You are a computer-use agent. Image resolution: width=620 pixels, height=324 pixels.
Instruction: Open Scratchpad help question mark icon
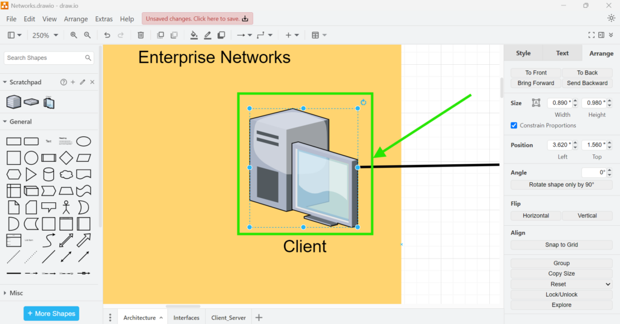pyautogui.click(x=63, y=82)
